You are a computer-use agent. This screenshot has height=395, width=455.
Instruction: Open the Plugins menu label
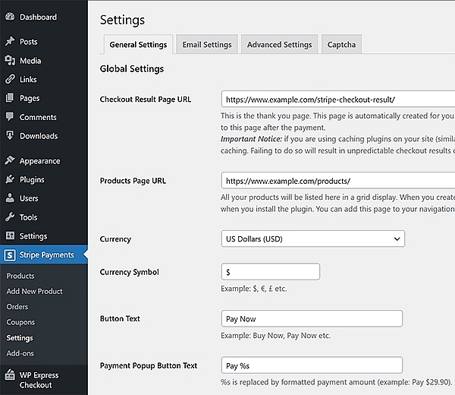click(x=32, y=179)
